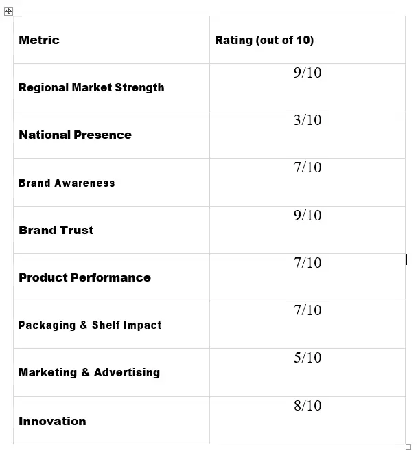Click the 5/10 Marketing rating value

[x=307, y=358]
